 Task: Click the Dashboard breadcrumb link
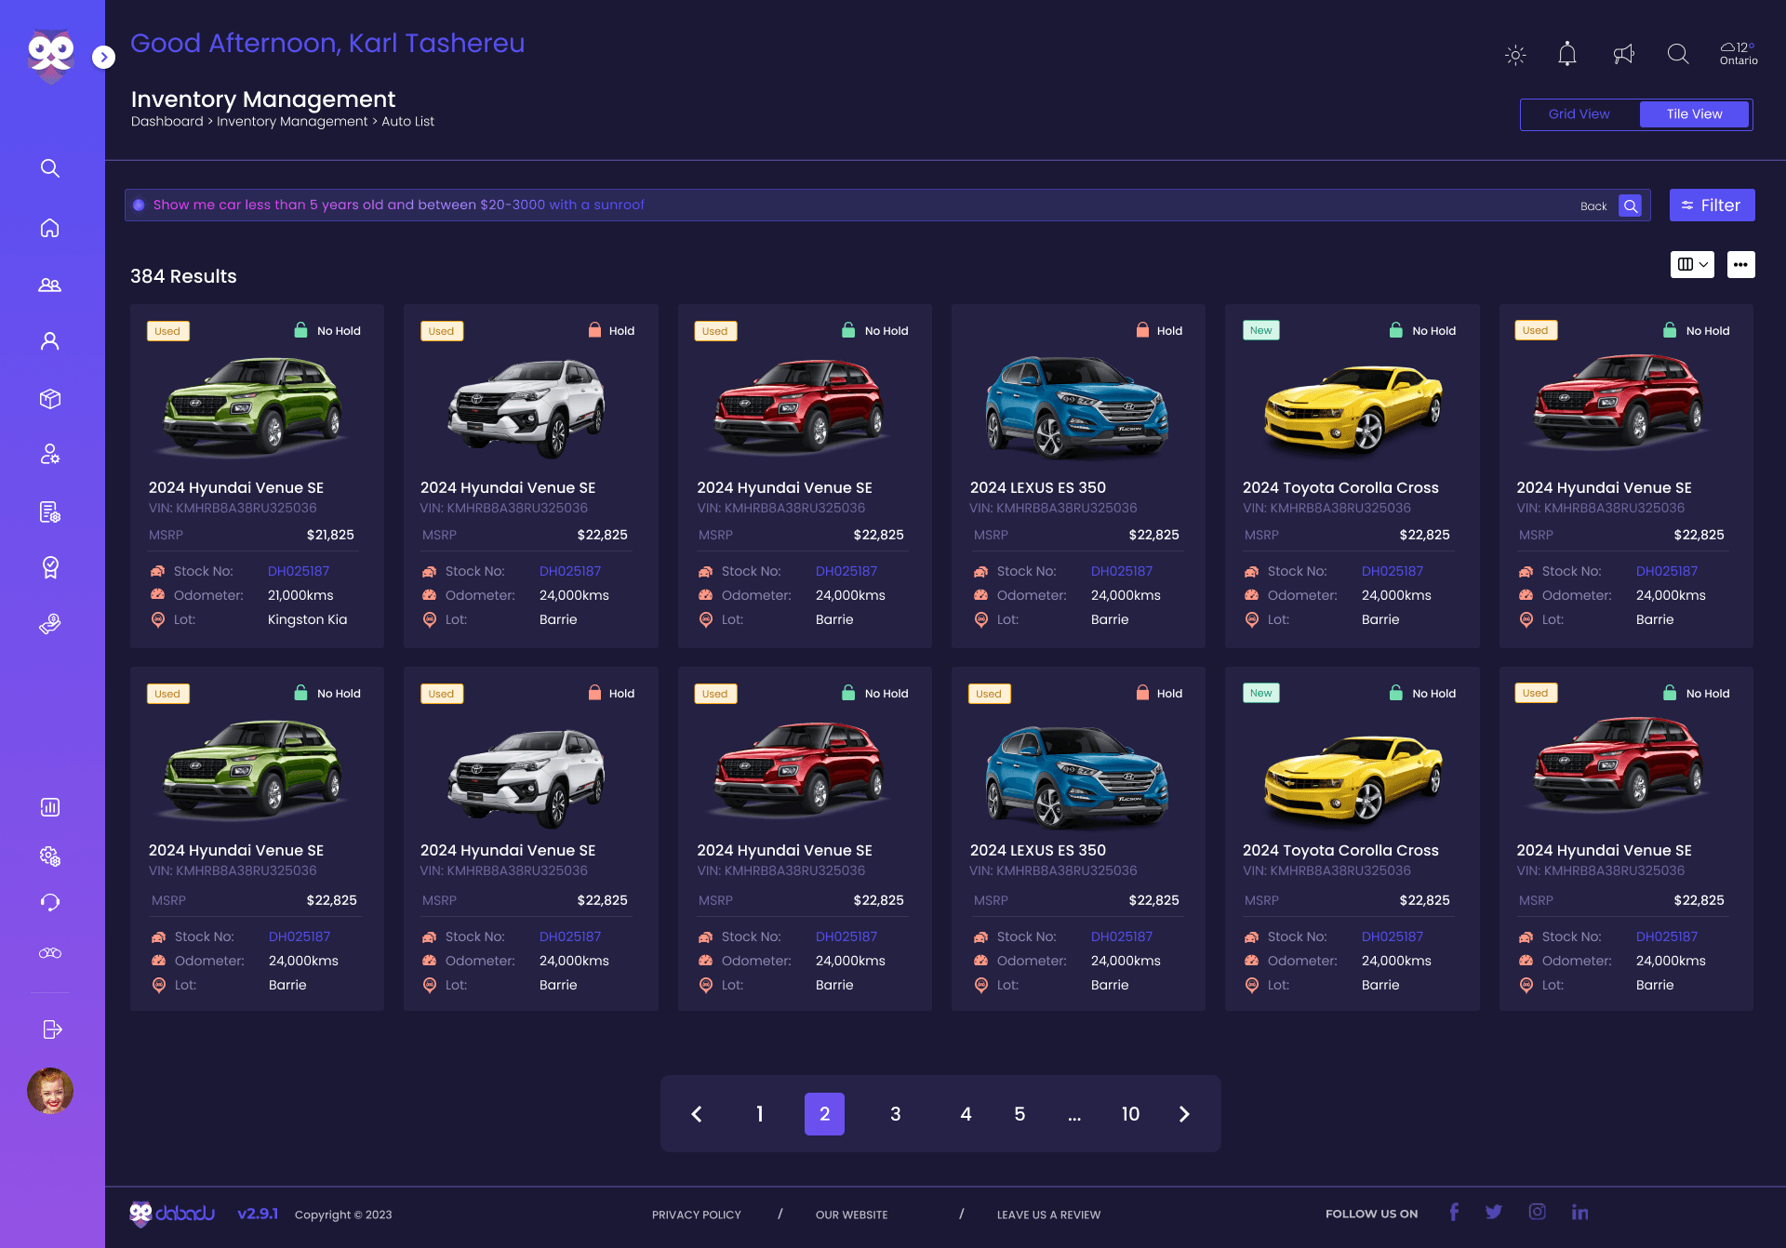pos(167,122)
